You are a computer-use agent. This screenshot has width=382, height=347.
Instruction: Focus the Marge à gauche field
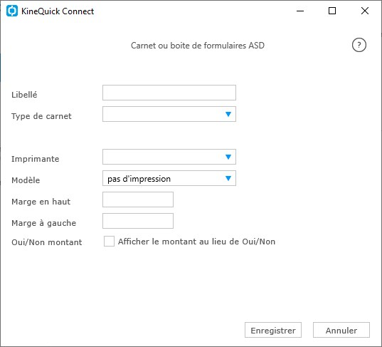coord(138,221)
